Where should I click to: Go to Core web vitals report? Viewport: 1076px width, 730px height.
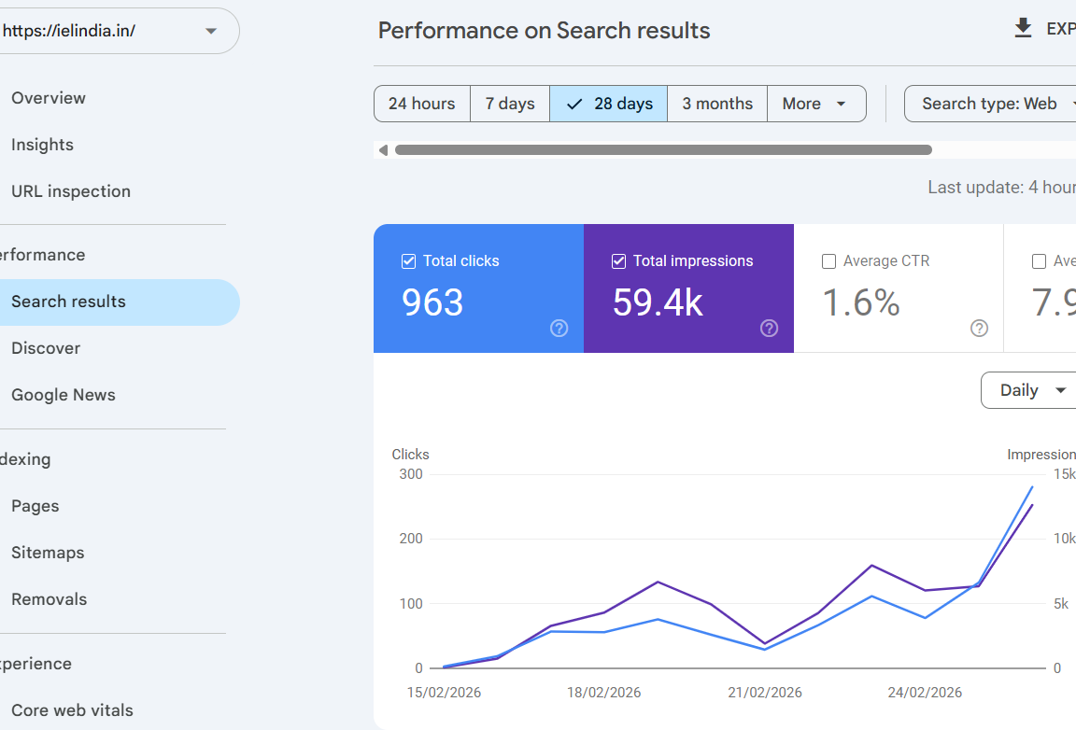pyautogui.click(x=72, y=710)
